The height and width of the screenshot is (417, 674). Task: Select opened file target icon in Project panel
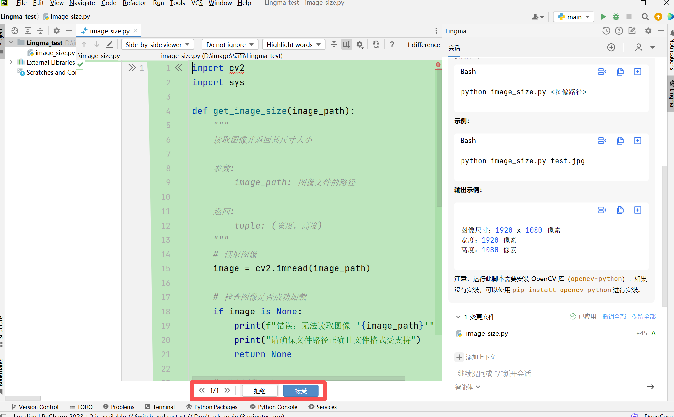14,31
